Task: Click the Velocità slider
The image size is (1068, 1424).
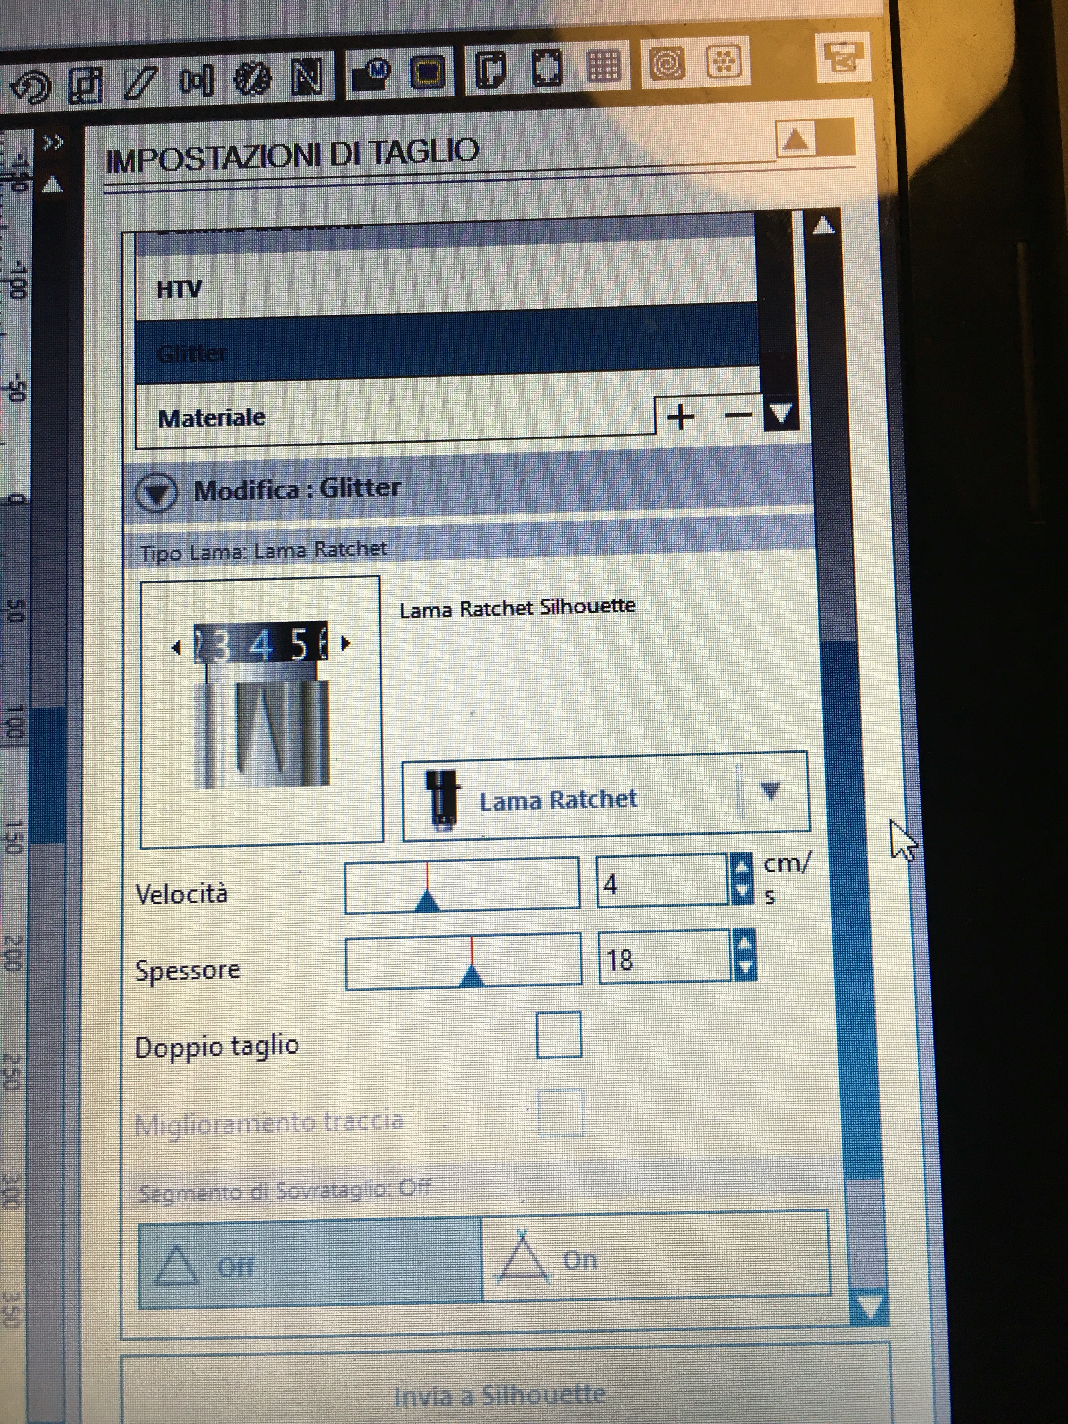Action: click(x=462, y=885)
